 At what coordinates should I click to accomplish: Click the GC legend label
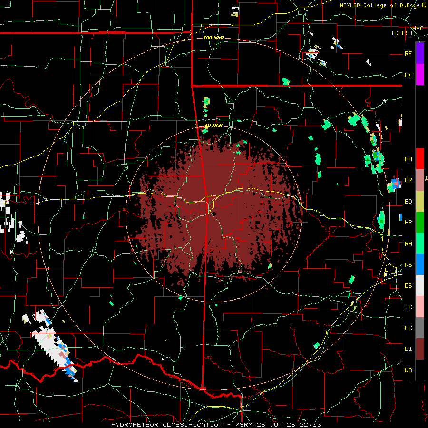[x=409, y=328]
